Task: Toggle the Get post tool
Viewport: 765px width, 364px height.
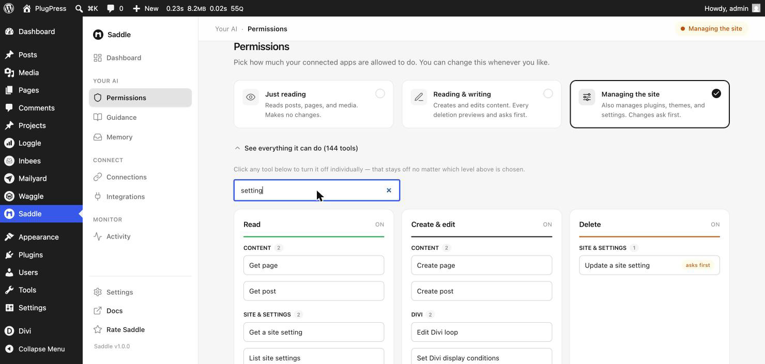Action: pyautogui.click(x=314, y=291)
